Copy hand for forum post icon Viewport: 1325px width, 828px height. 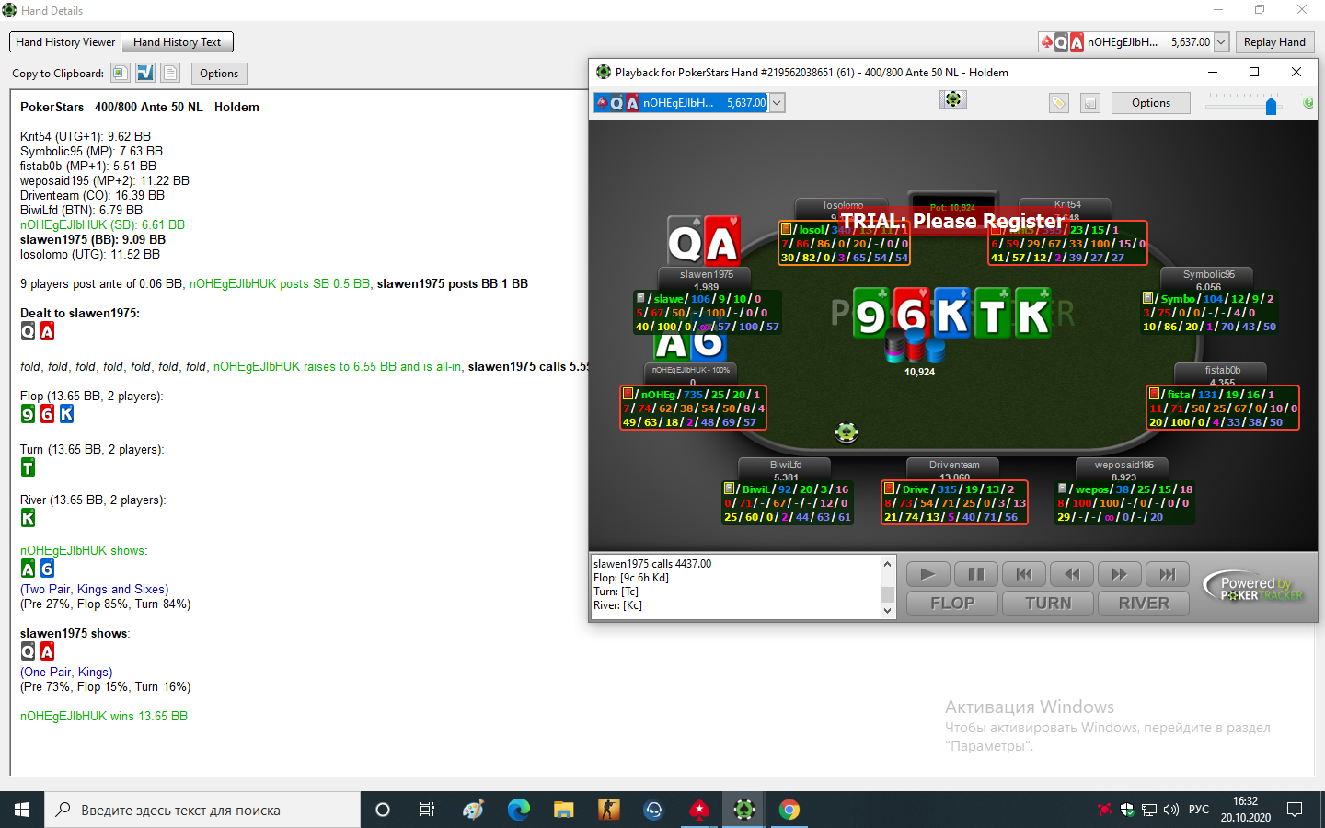coord(144,73)
